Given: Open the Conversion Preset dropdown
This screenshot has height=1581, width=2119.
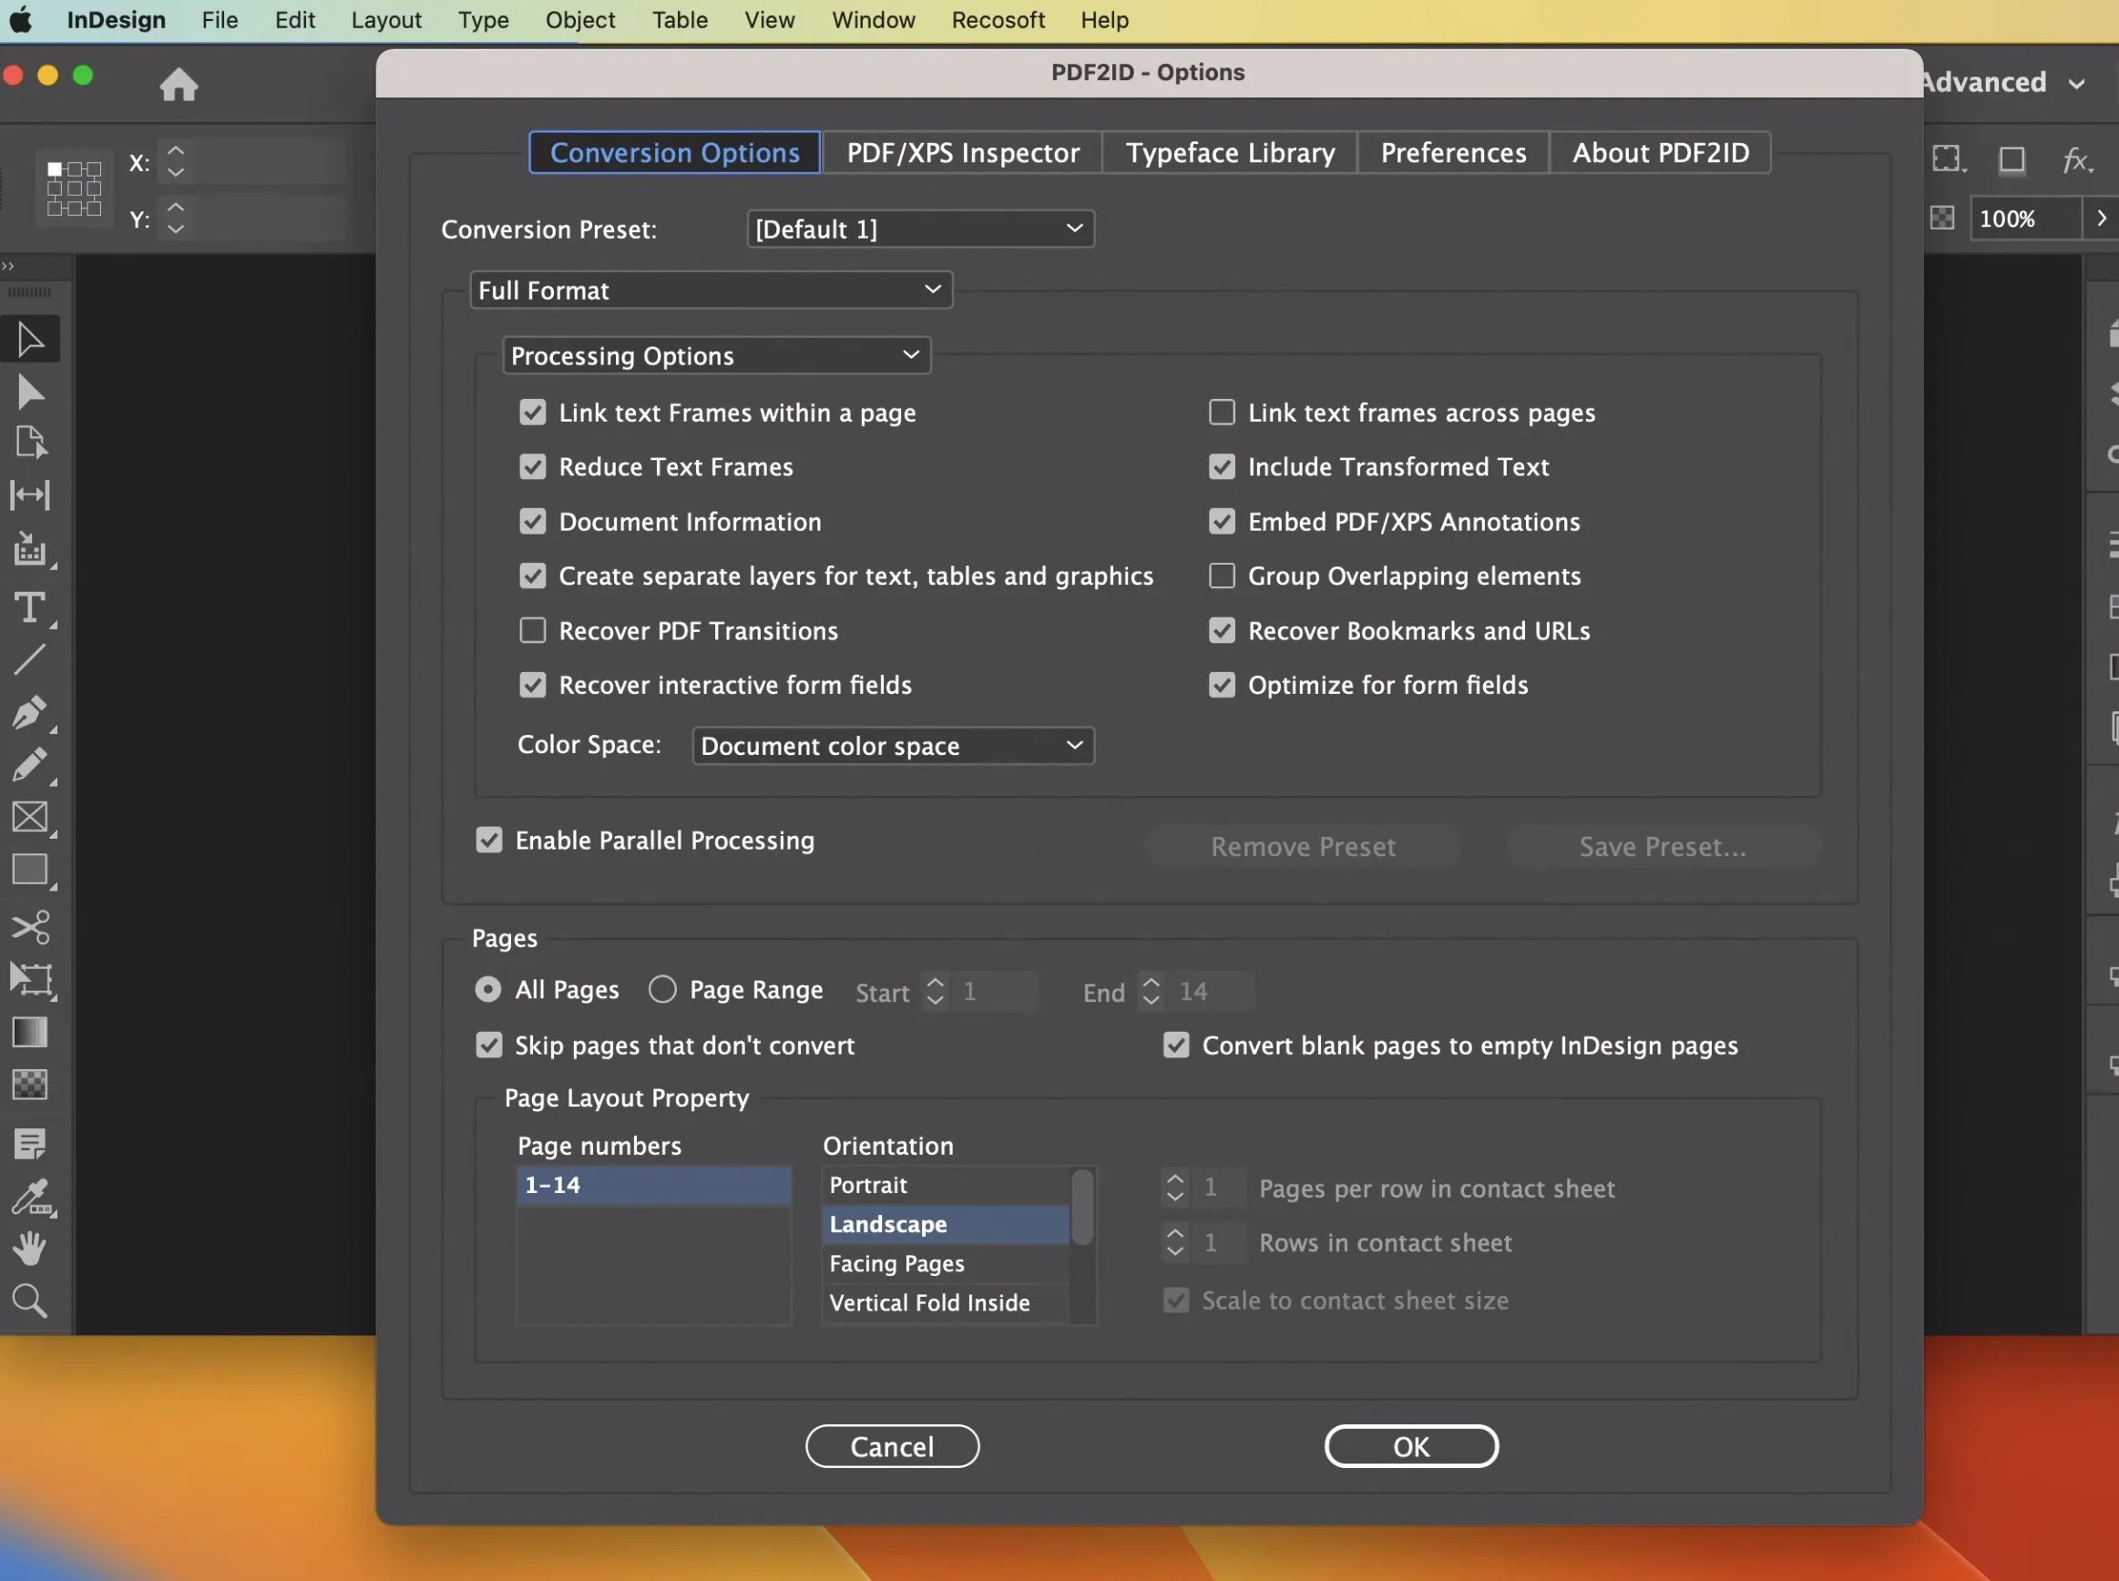Looking at the screenshot, I should coord(919,229).
